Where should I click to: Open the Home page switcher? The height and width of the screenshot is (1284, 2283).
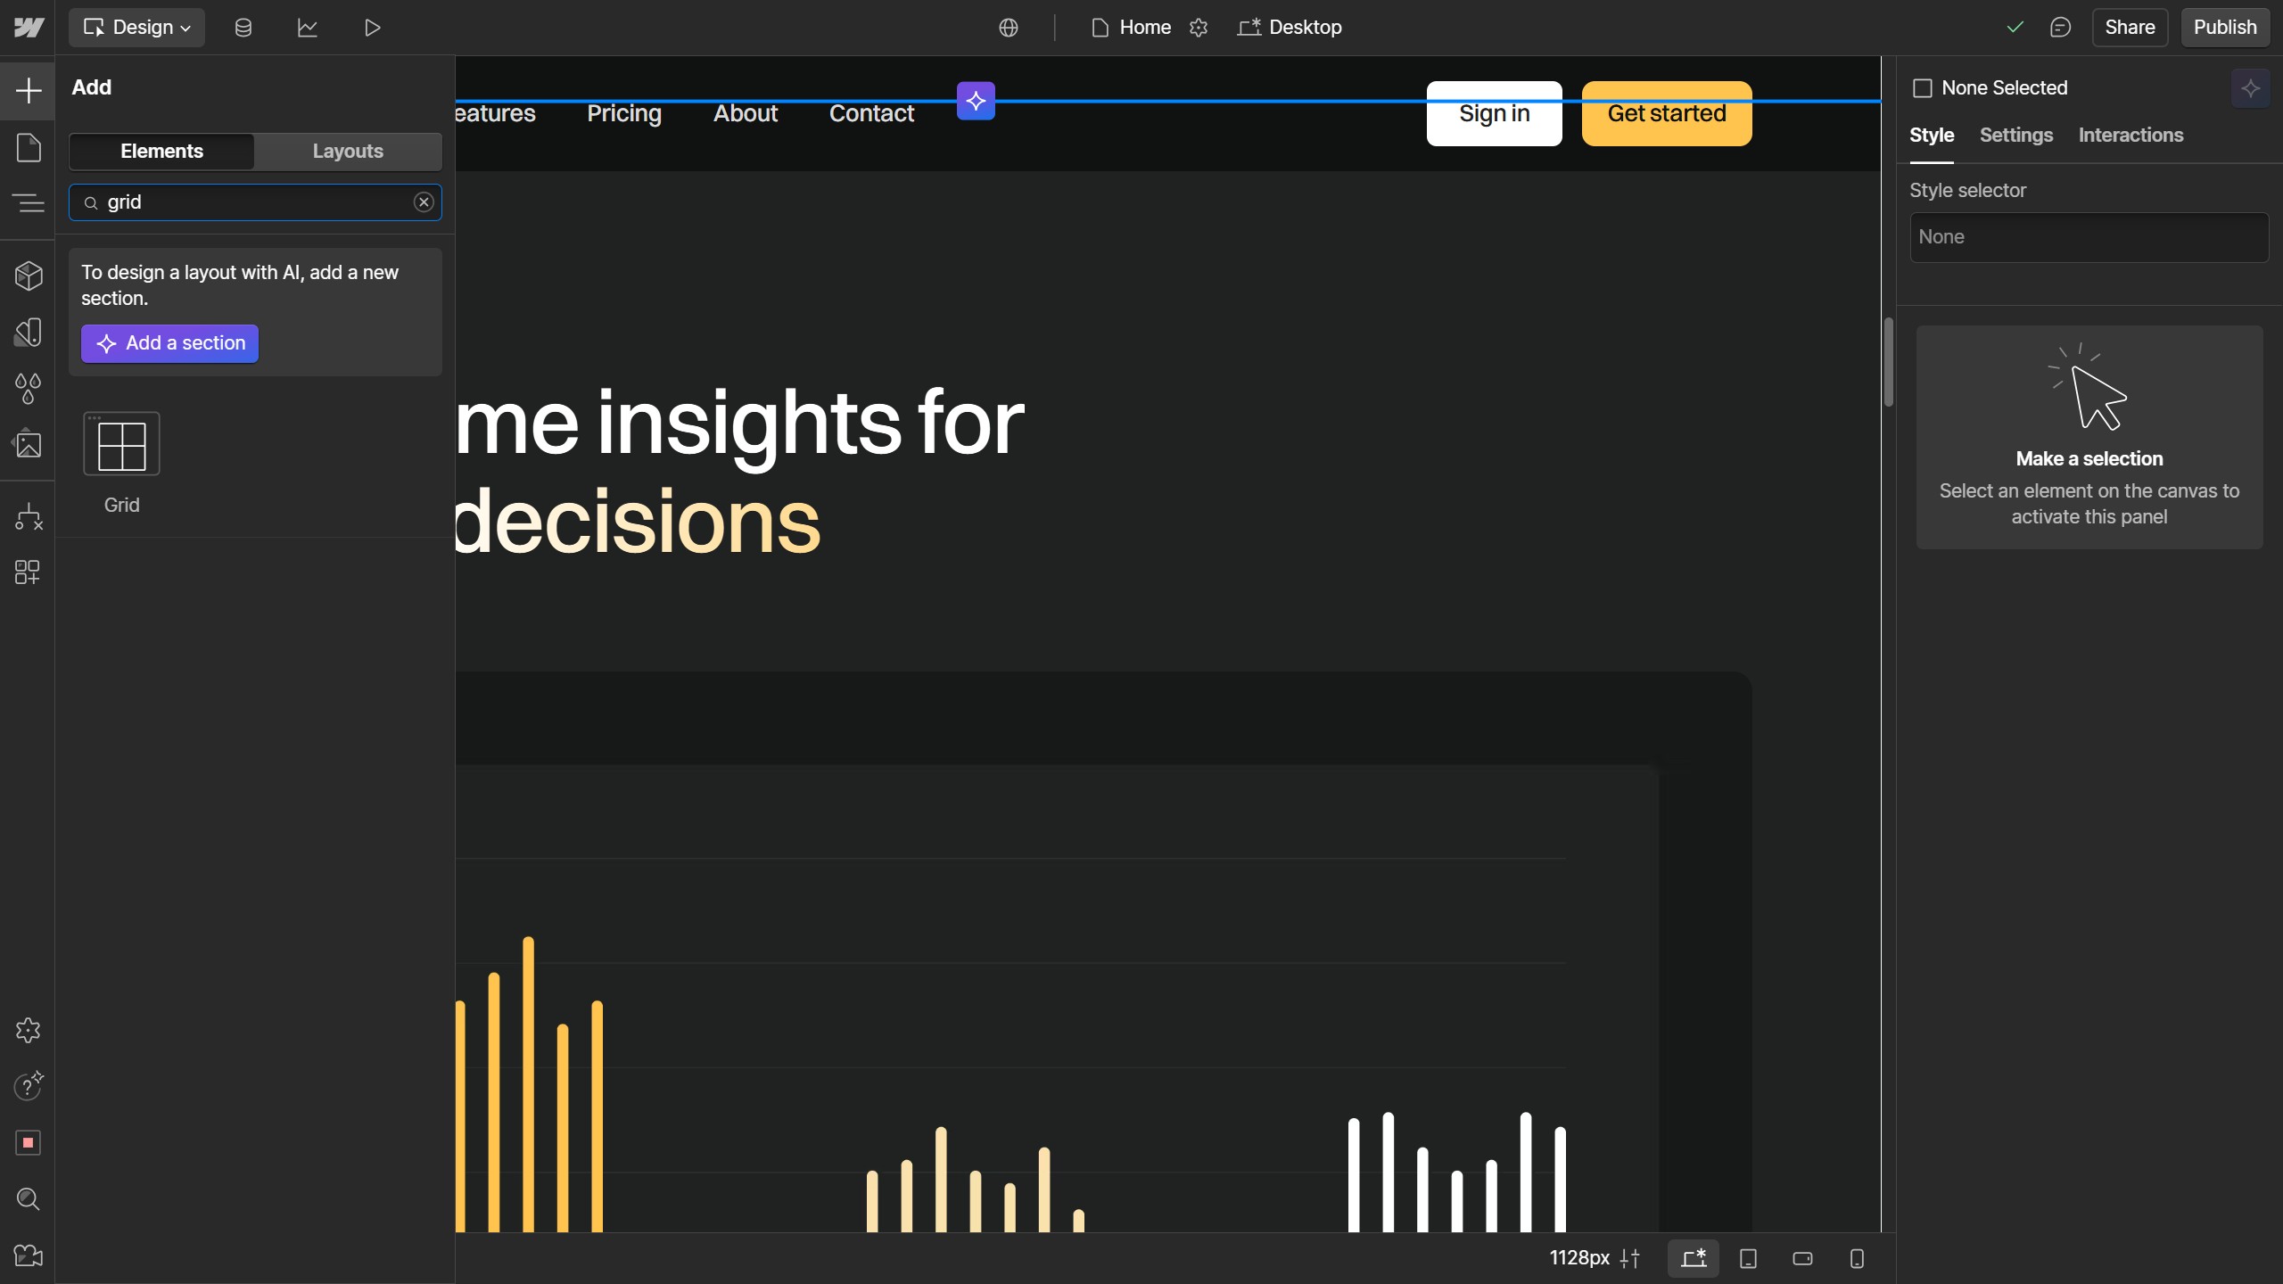[x=1132, y=28]
